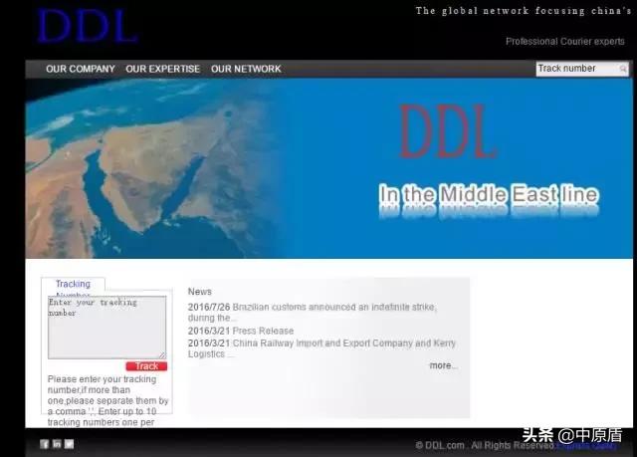Open the OUR COMPANY menu
This screenshot has height=457, width=637.
pyautogui.click(x=81, y=69)
